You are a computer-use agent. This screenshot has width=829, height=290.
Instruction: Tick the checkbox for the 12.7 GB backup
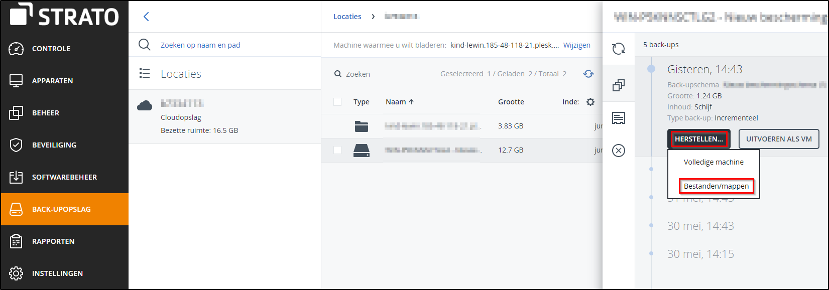[337, 150]
